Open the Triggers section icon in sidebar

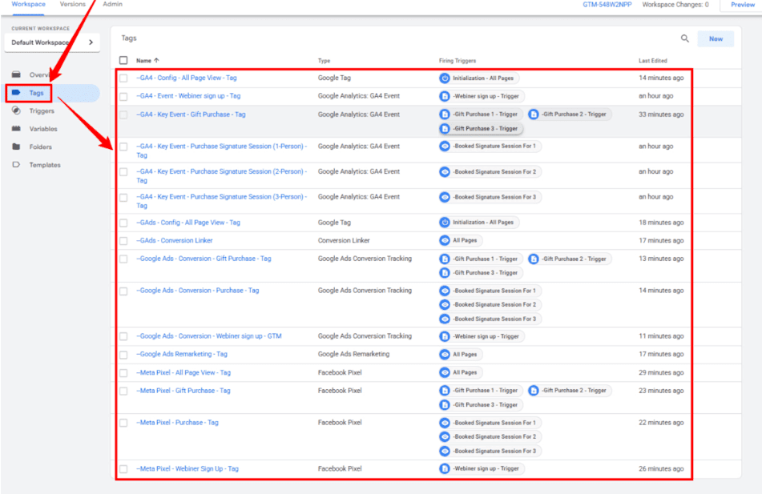[x=16, y=111]
